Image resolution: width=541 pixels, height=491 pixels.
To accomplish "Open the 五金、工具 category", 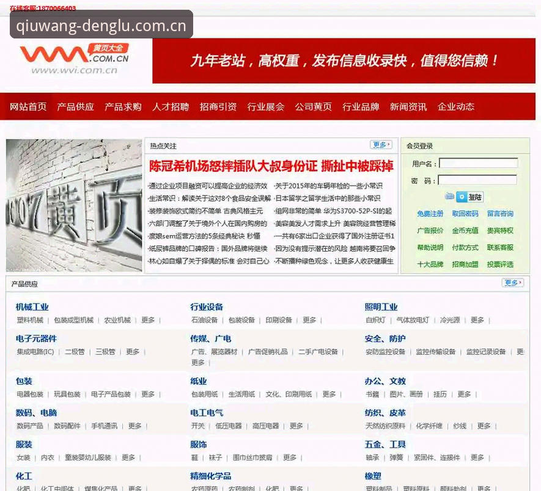I will 385,445.
